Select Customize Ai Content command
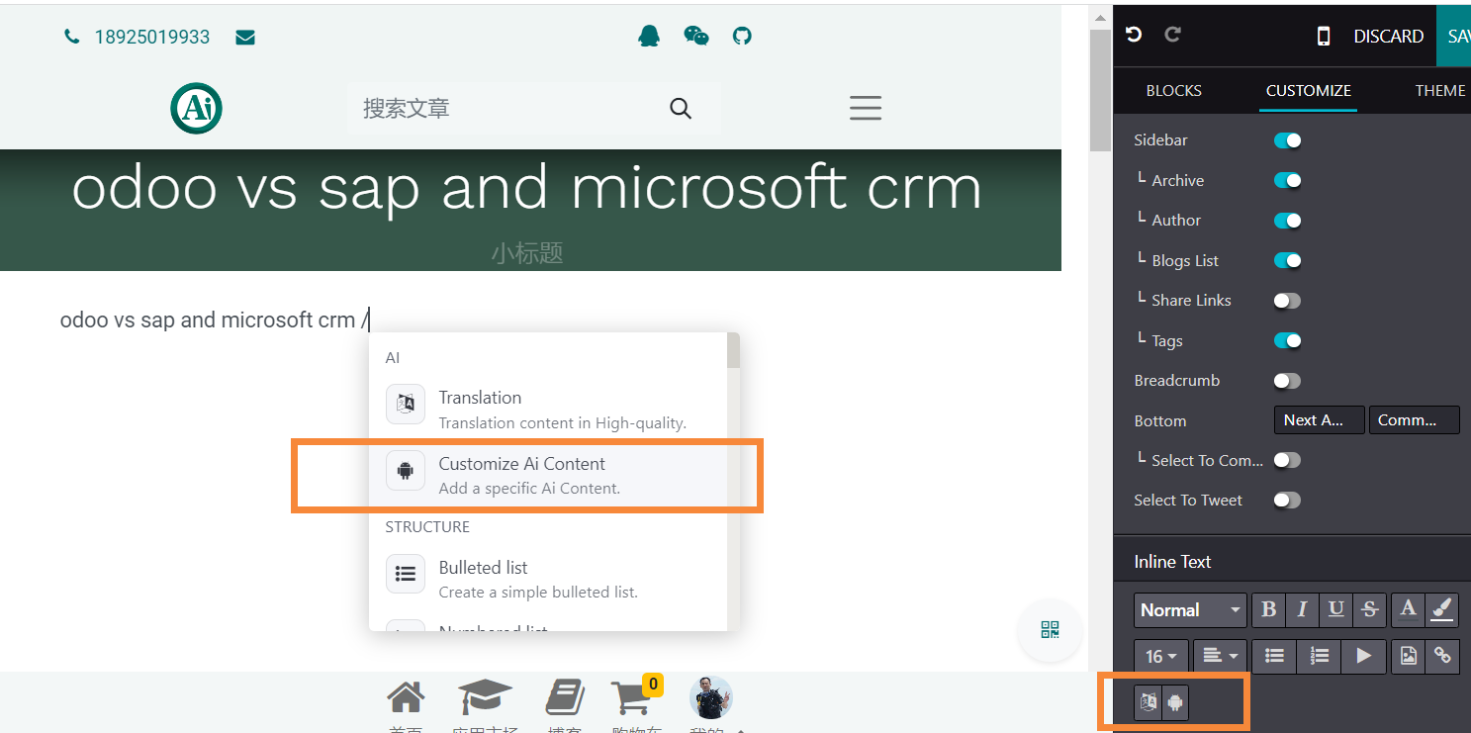 pyautogui.click(x=548, y=475)
